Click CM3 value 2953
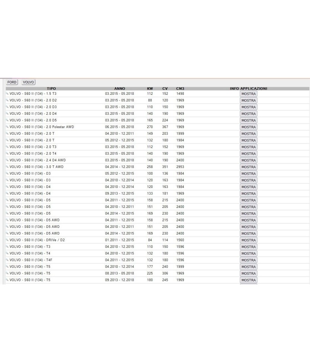Viewport: 310px width, 362px height. [x=180, y=167]
